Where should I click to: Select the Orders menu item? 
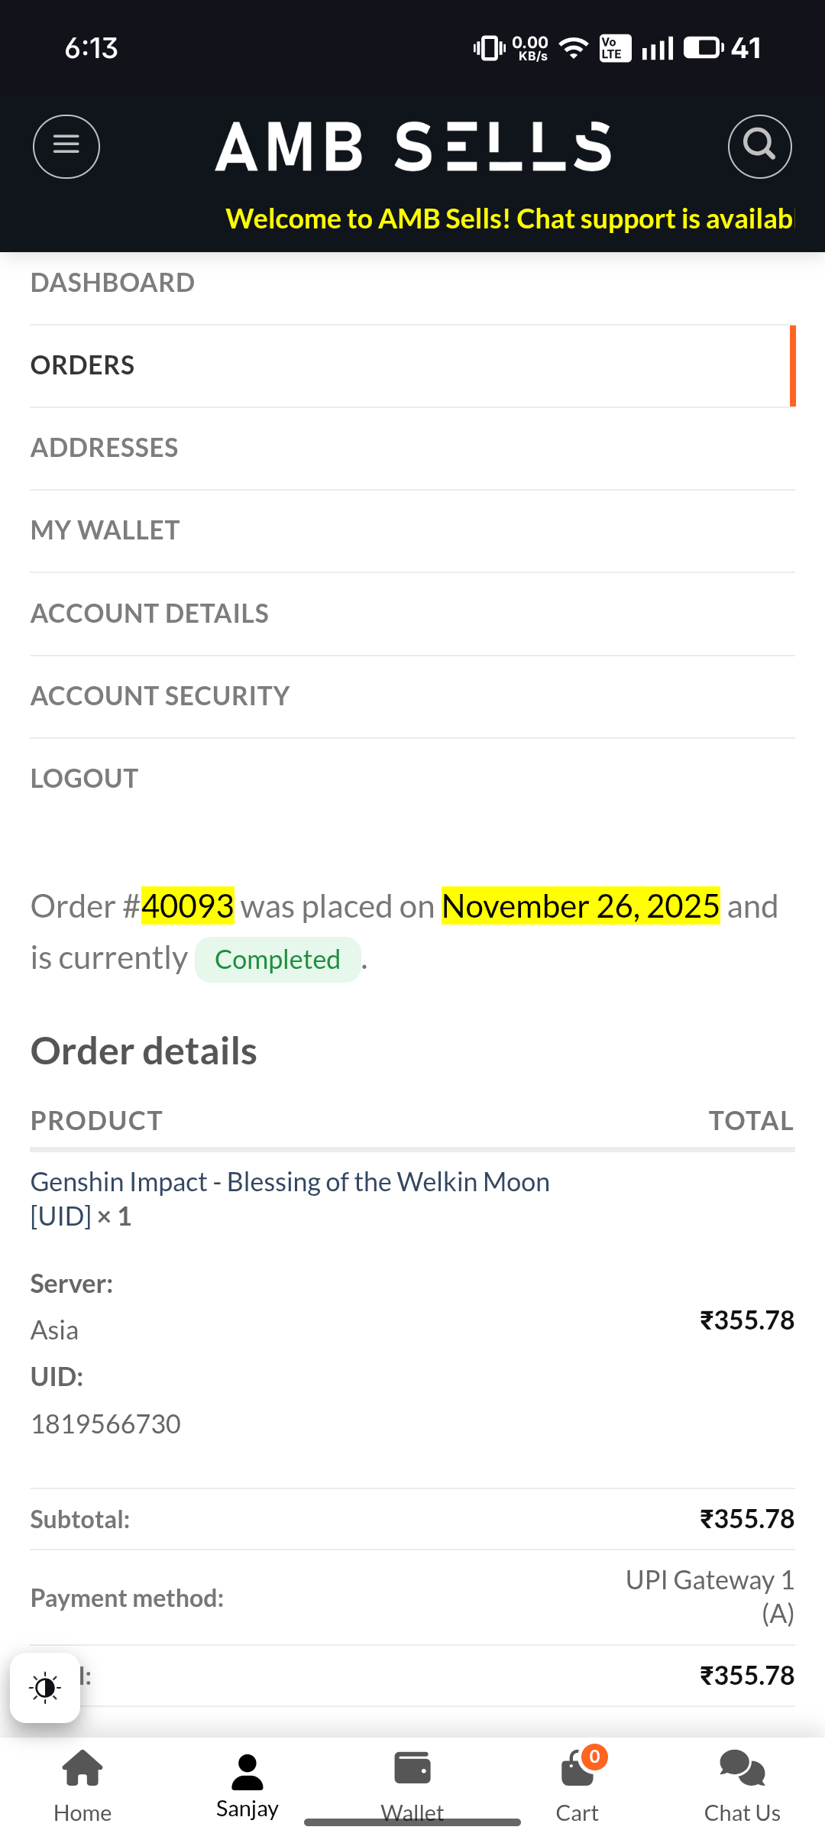click(x=82, y=365)
